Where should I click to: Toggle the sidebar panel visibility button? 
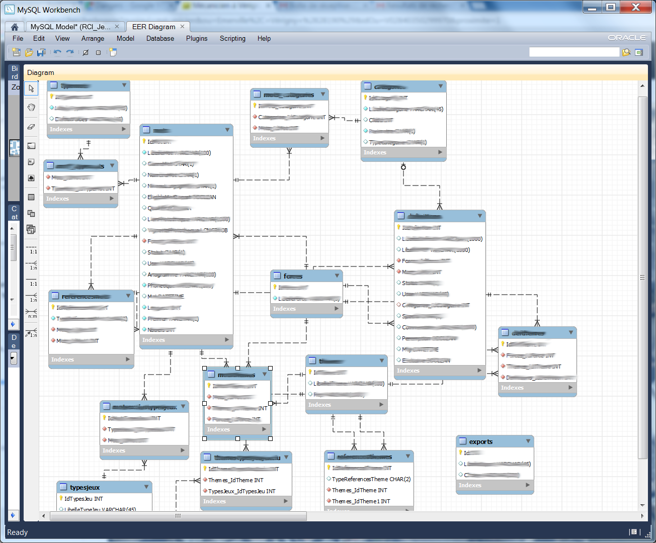639,52
